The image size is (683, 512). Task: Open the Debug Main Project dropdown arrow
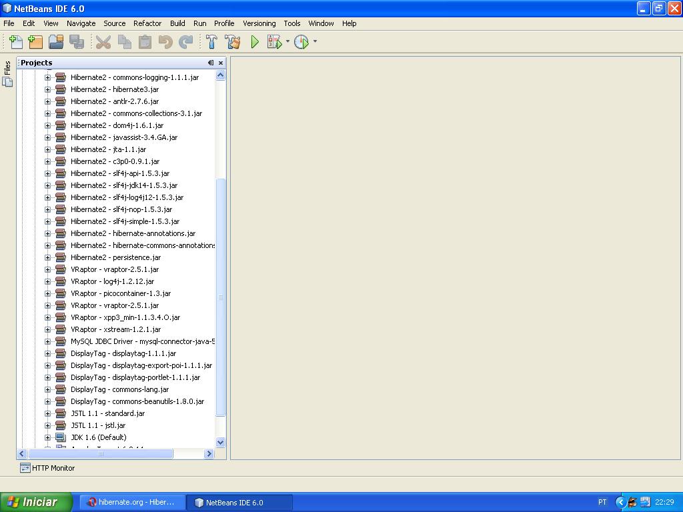[287, 42]
